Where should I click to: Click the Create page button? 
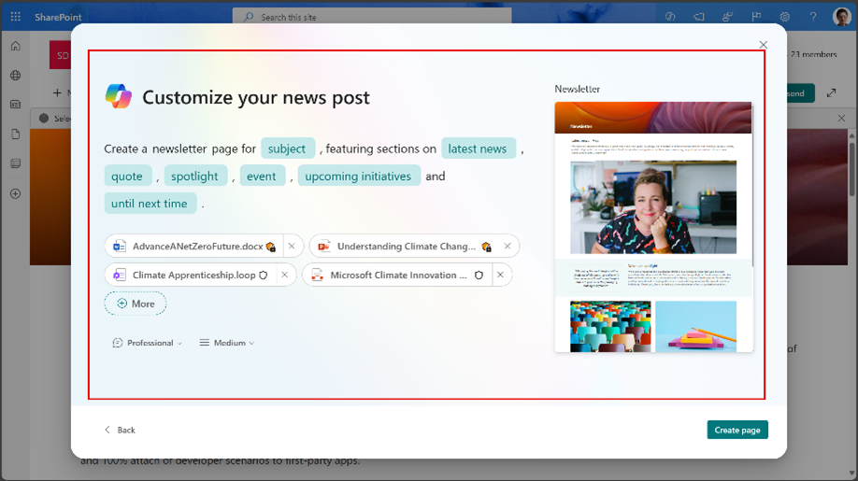737,430
